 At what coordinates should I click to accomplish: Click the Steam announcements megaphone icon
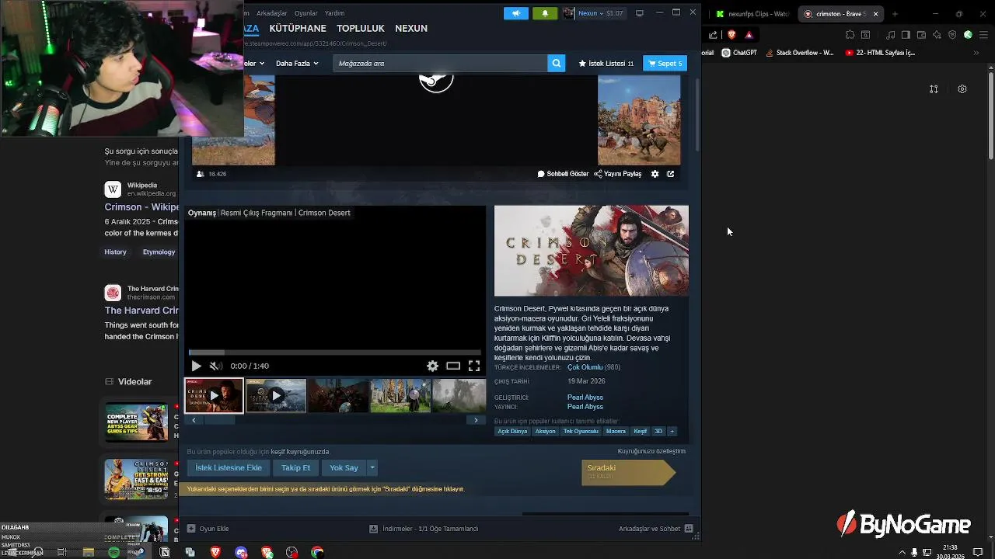tap(516, 13)
